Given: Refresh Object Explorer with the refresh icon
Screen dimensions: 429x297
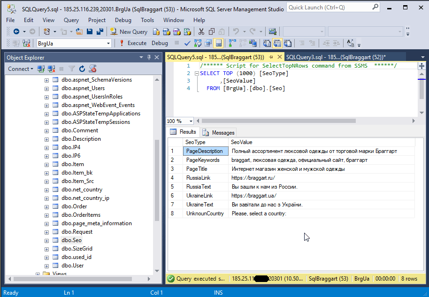Looking at the screenshot, I should pyautogui.click(x=82, y=69).
